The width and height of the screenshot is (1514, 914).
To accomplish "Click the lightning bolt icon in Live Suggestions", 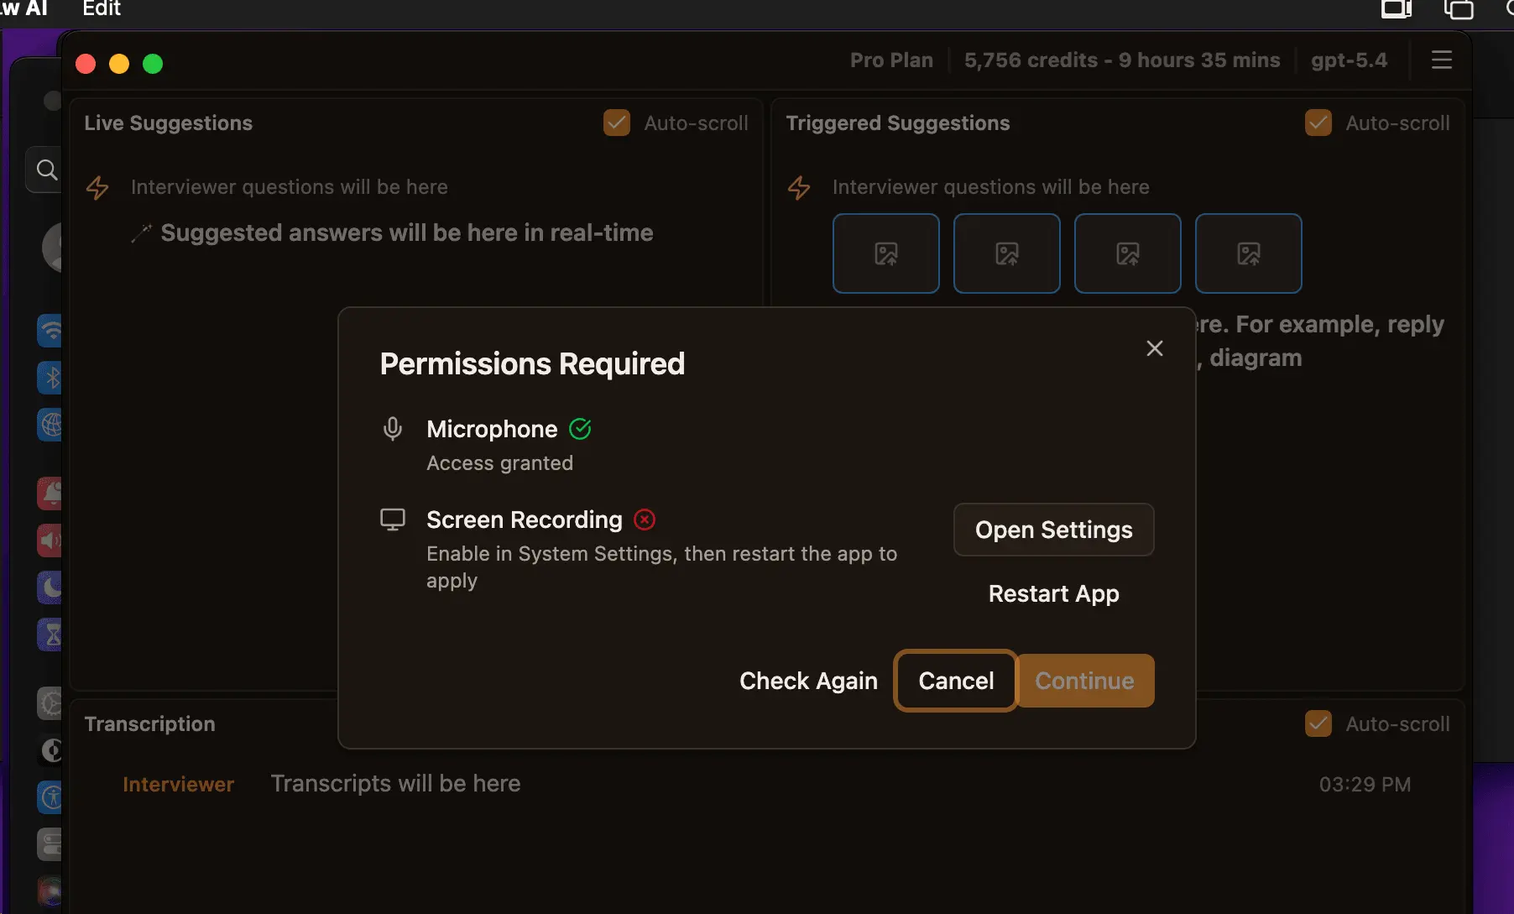I will pyautogui.click(x=97, y=187).
